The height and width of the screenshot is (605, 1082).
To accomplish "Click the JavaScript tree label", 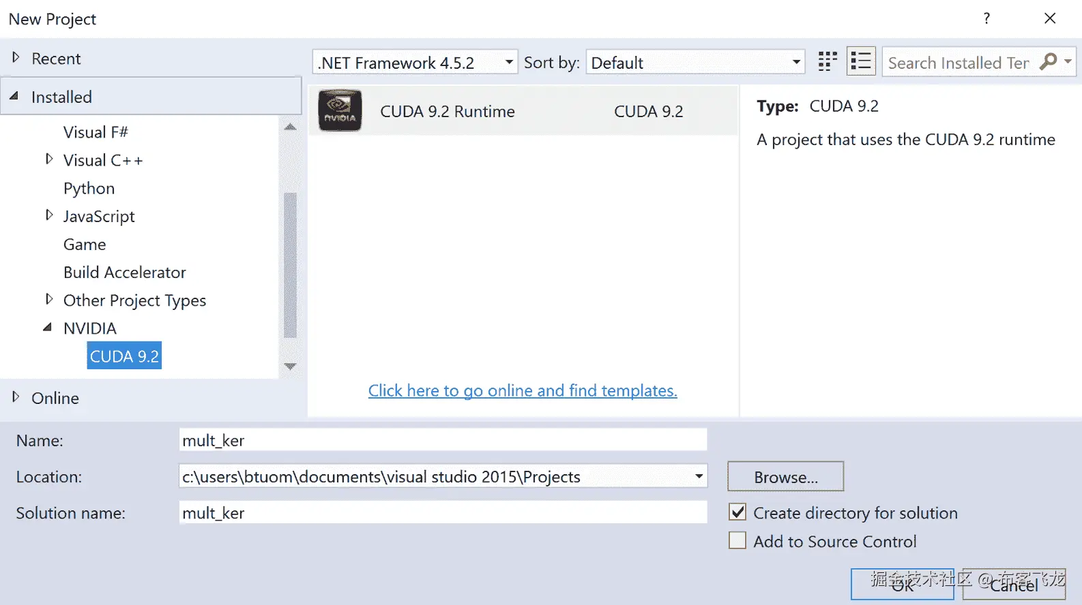I will coord(99,216).
